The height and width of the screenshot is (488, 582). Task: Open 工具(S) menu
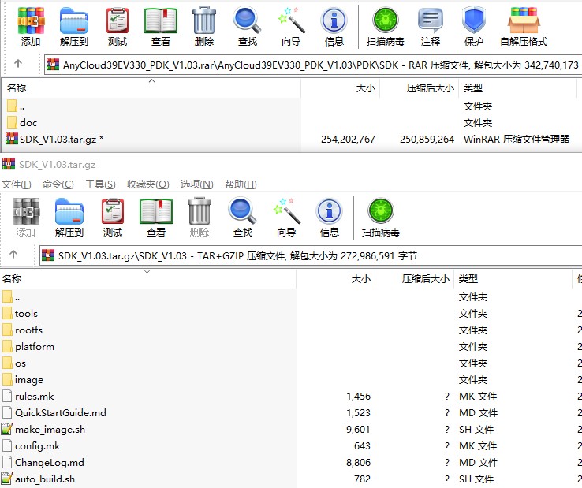tap(100, 184)
